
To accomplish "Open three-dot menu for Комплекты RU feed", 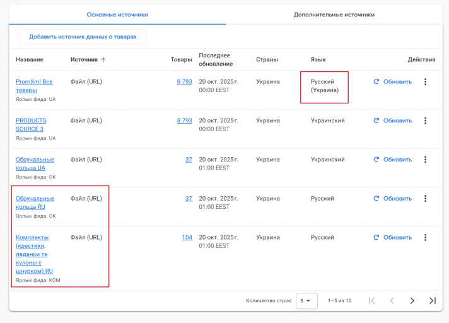I will 425,237.
